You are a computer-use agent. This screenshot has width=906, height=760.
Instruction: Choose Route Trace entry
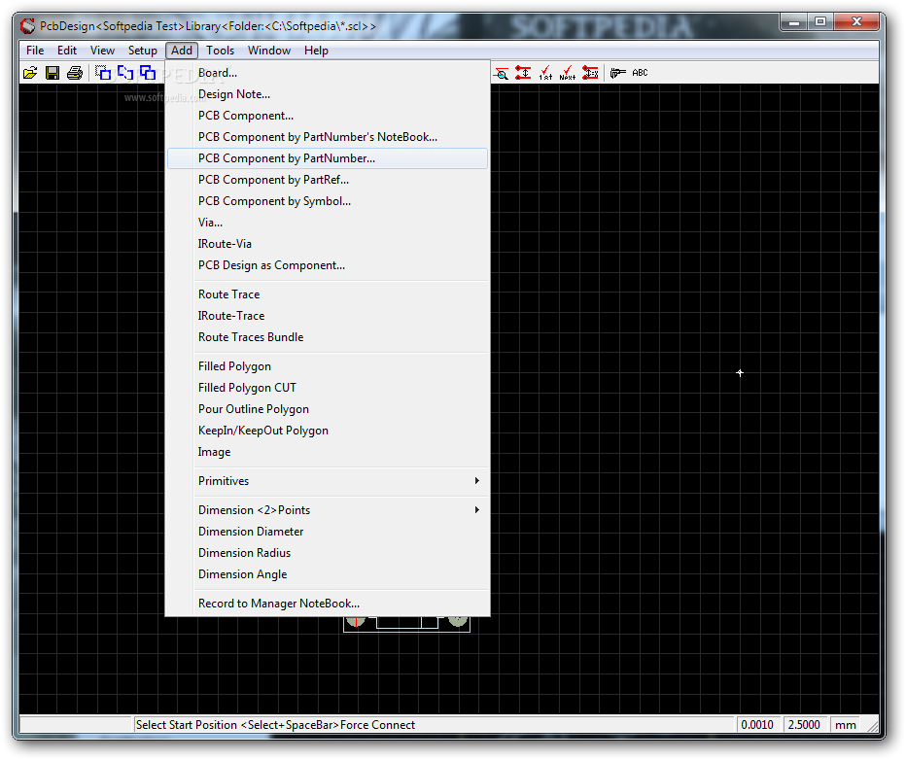[328, 294]
